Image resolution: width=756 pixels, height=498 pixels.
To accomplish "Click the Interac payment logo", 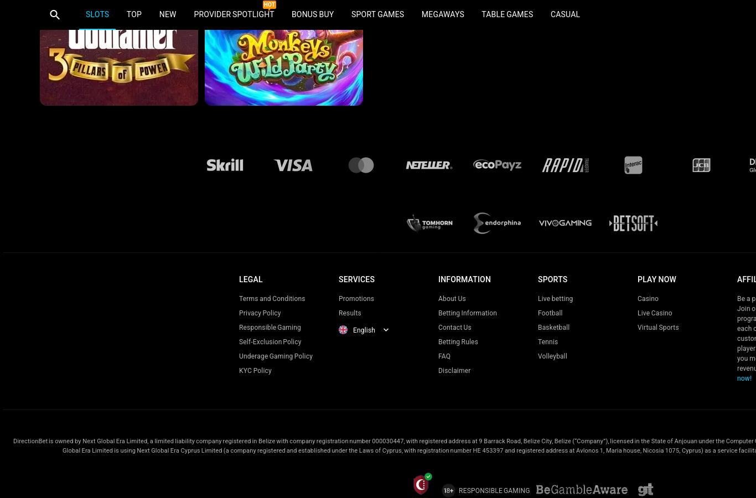I will pos(634,165).
